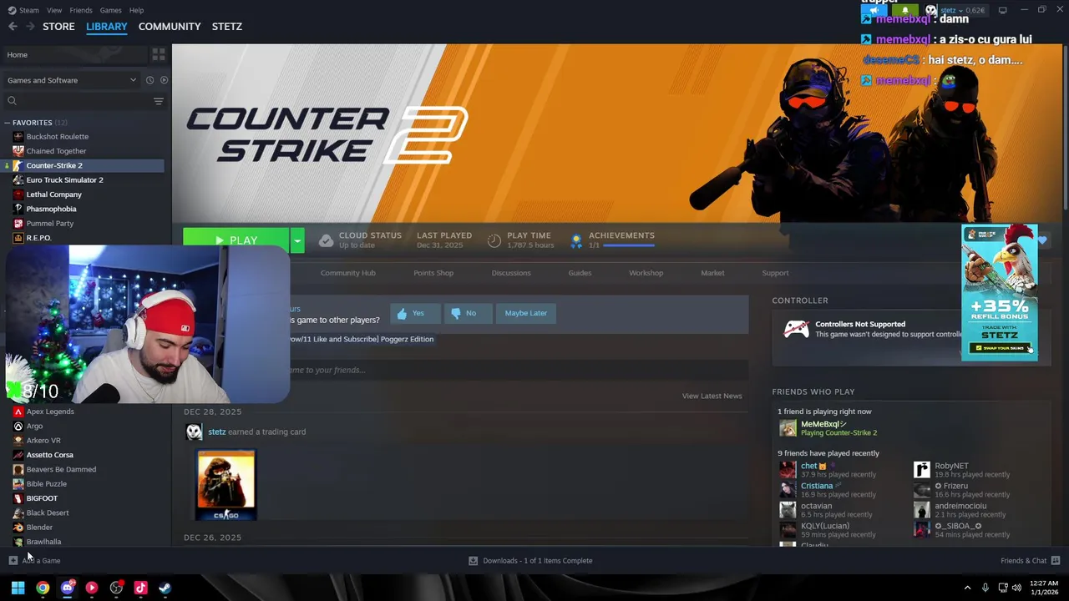Open OBS Studio from the taskbar
The height and width of the screenshot is (601, 1069).
(116, 588)
